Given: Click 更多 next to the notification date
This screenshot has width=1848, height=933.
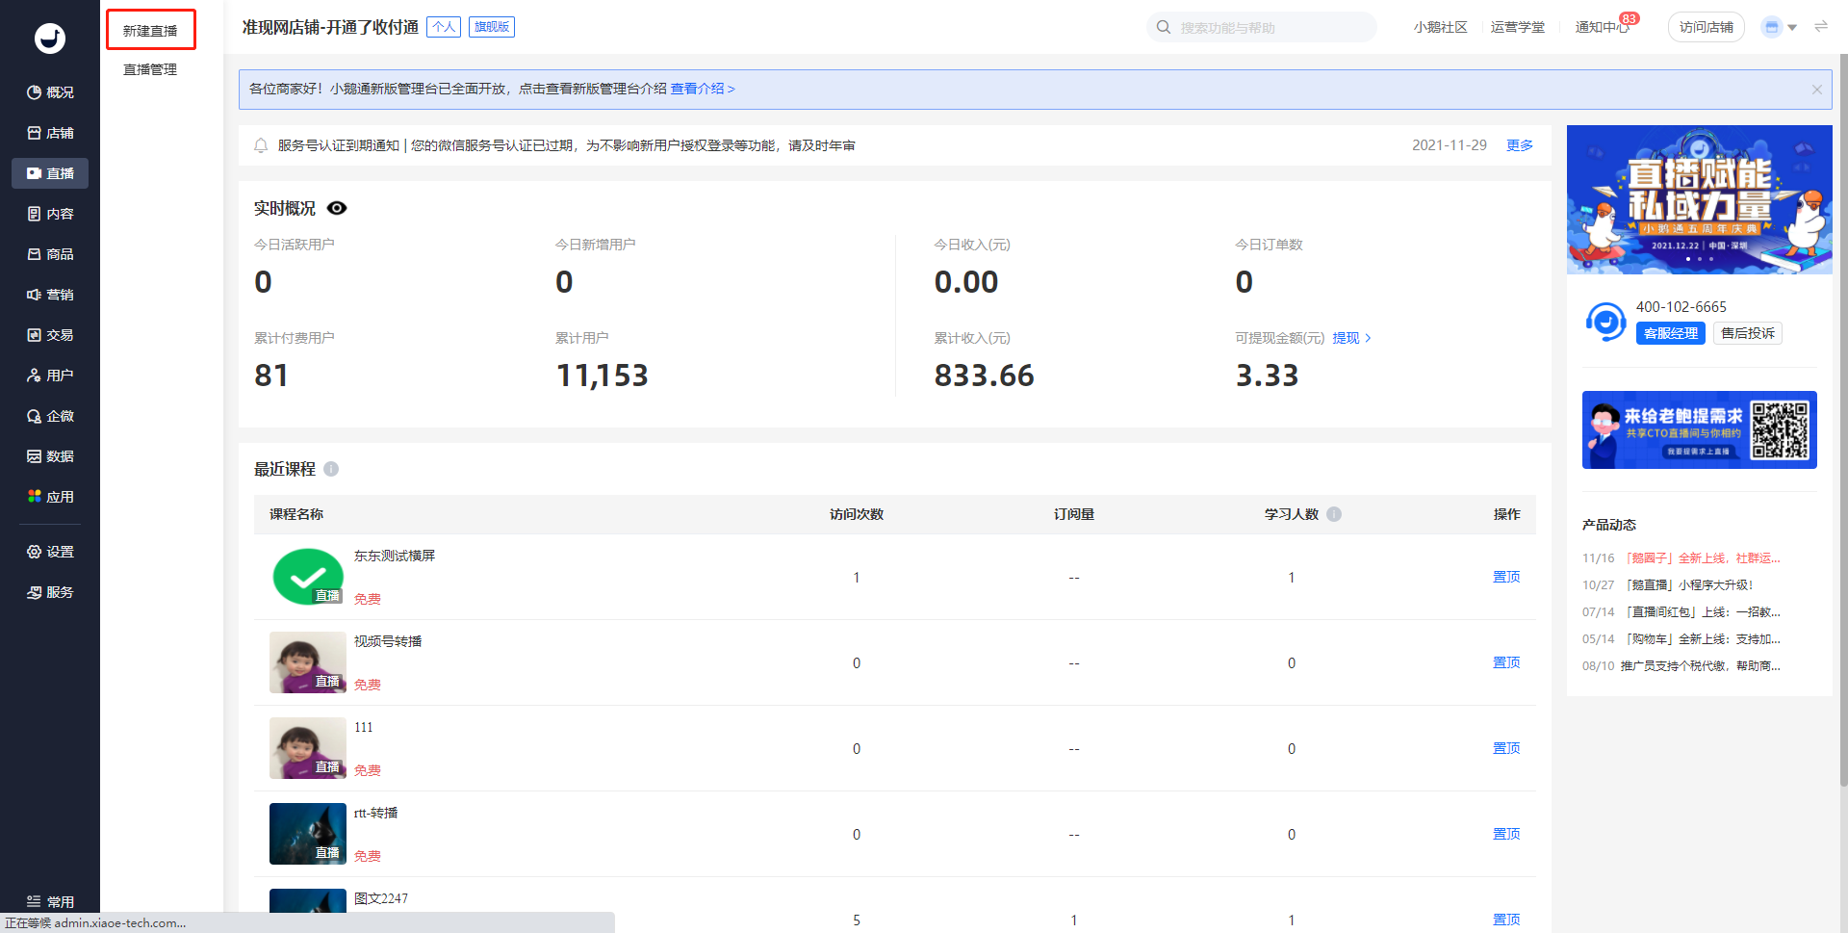Looking at the screenshot, I should point(1520,145).
